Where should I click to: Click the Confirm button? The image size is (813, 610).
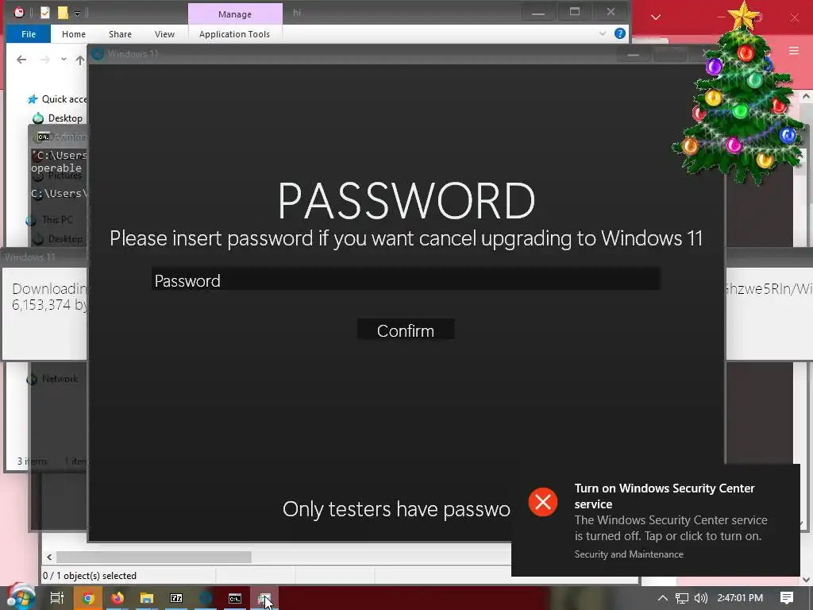406,330
